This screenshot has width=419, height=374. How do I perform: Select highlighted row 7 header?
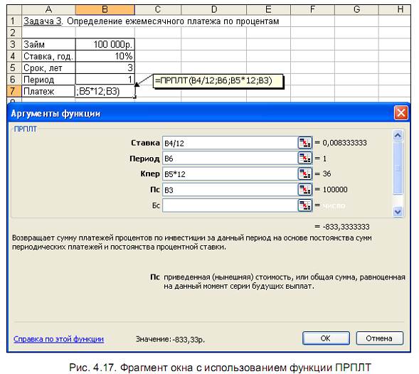point(14,91)
